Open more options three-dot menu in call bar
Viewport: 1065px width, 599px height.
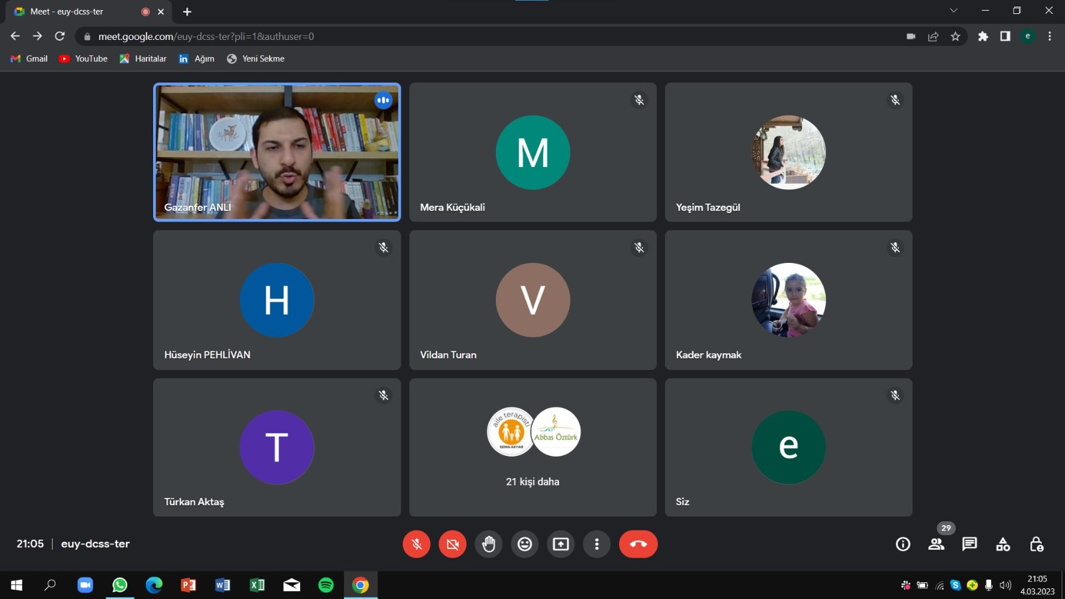pyautogui.click(x=596, y=544)
